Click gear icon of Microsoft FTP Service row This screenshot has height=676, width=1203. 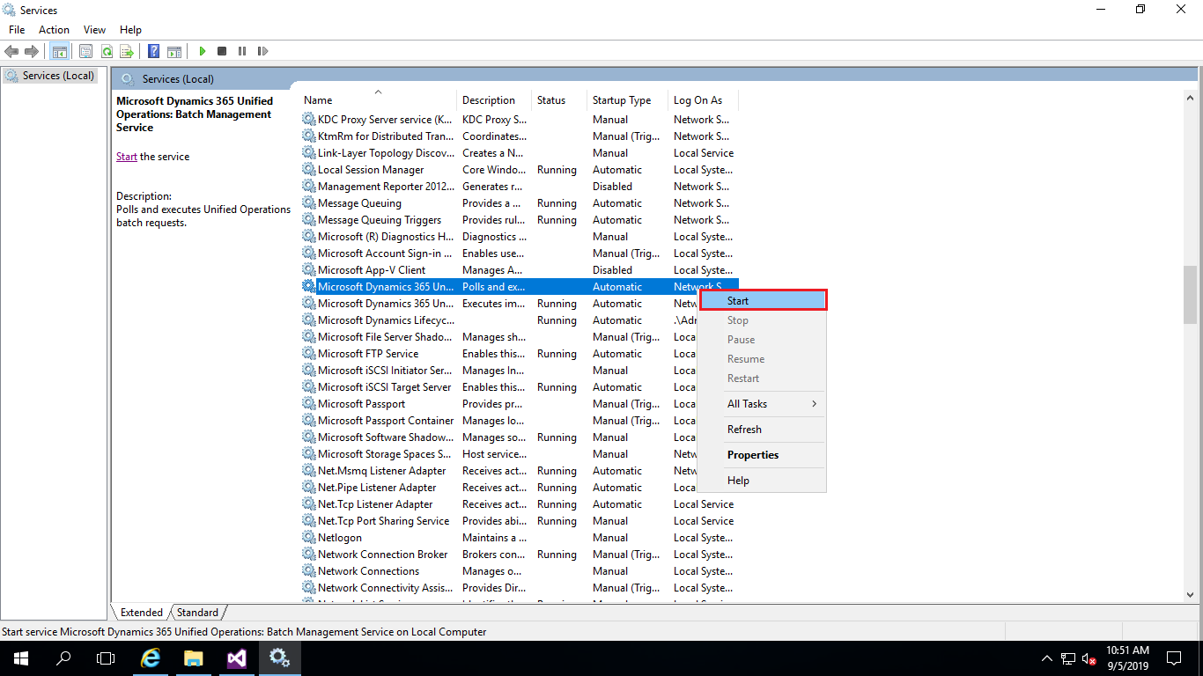(x=308, y=354)
